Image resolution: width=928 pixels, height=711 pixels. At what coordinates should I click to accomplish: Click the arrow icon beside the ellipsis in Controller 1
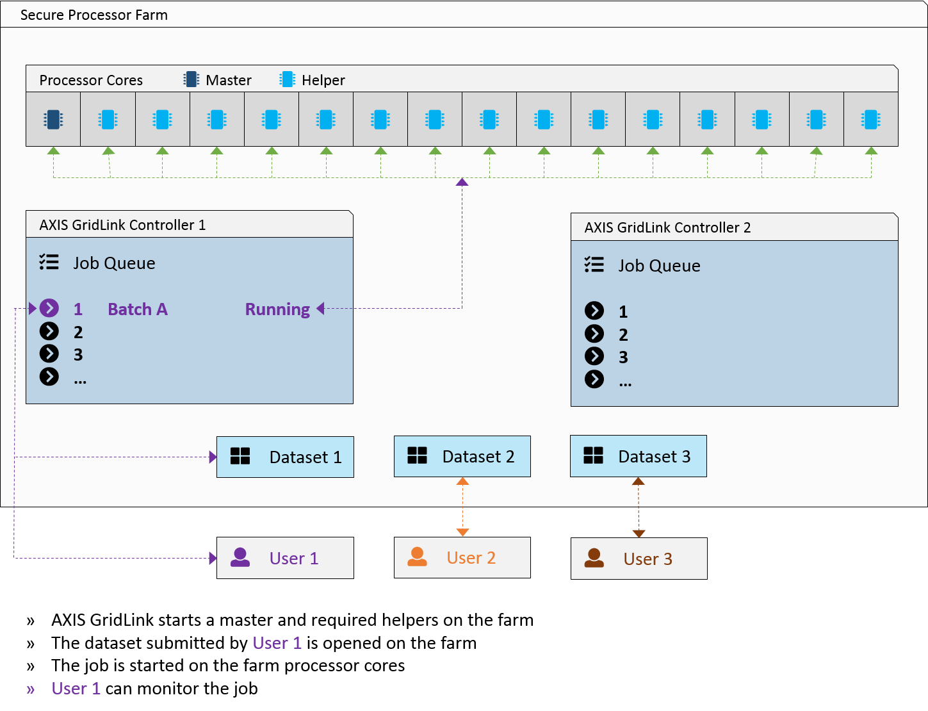[x=49, y=377]
